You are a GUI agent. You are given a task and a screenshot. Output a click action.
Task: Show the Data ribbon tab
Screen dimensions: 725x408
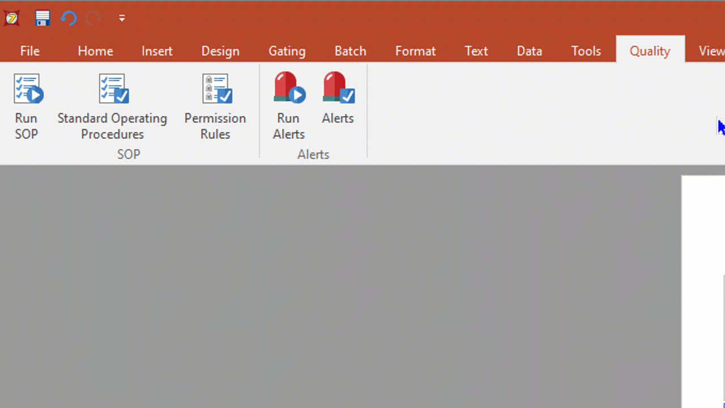coord(529,51)
